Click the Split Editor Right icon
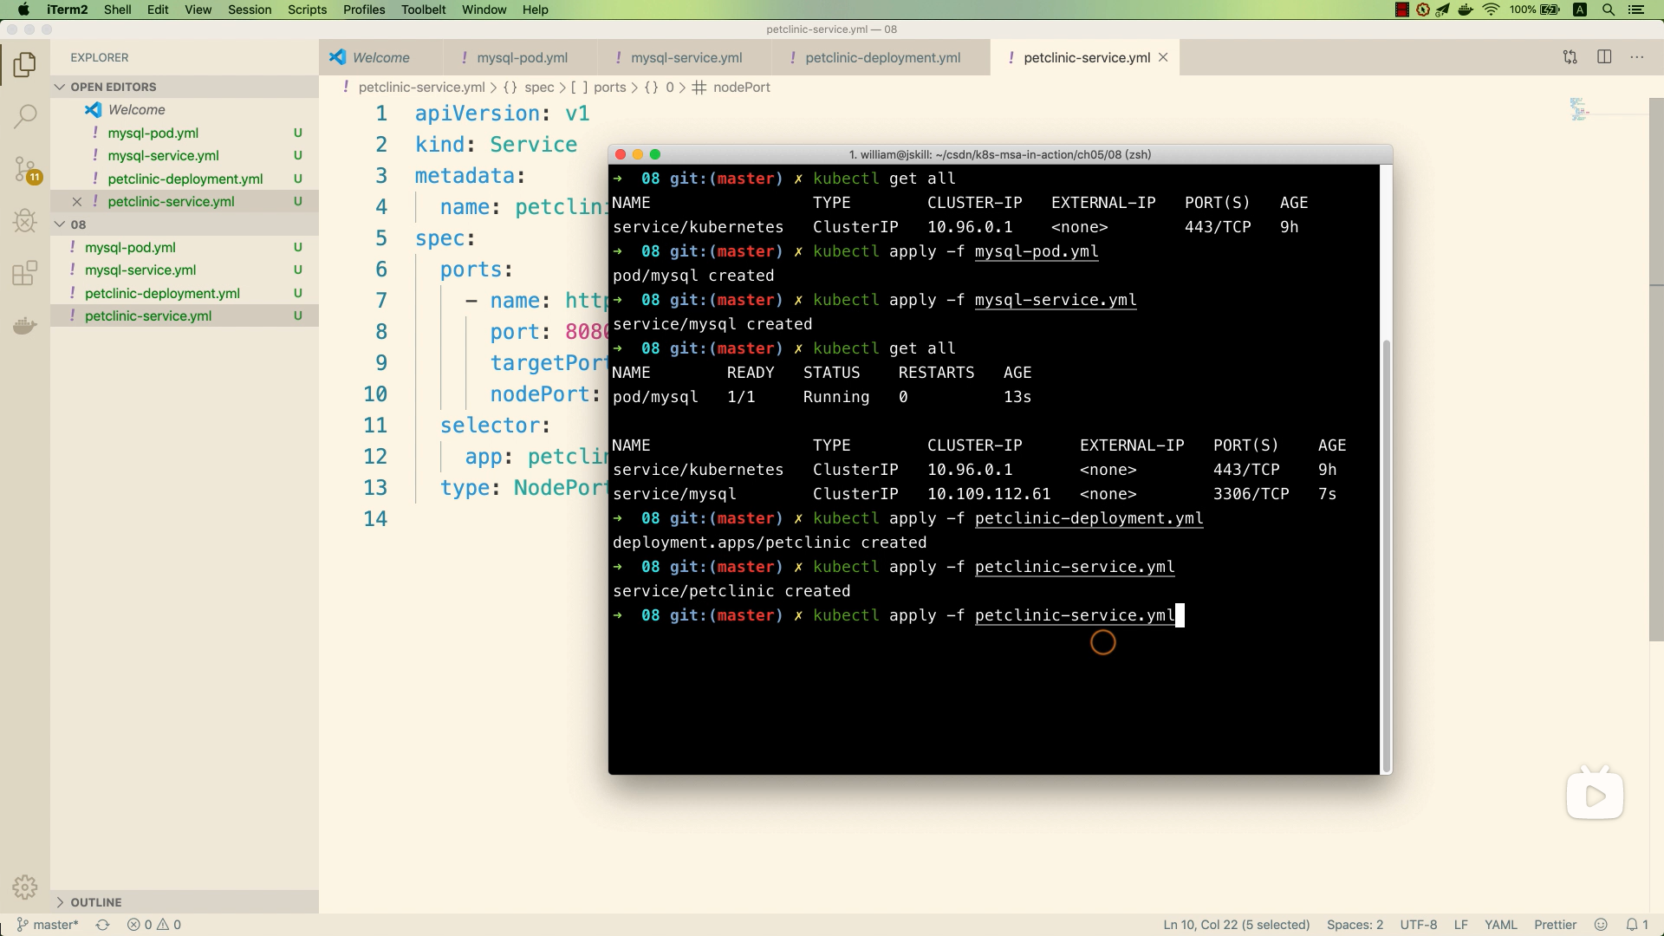The width and height of the screenshot is (1664, 936). [1604, 57]
